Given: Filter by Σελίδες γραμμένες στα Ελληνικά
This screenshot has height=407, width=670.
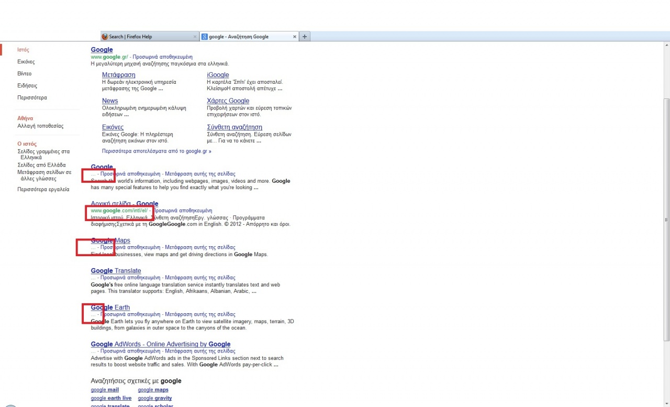Looking at the screenshot, I should [43, 154].
